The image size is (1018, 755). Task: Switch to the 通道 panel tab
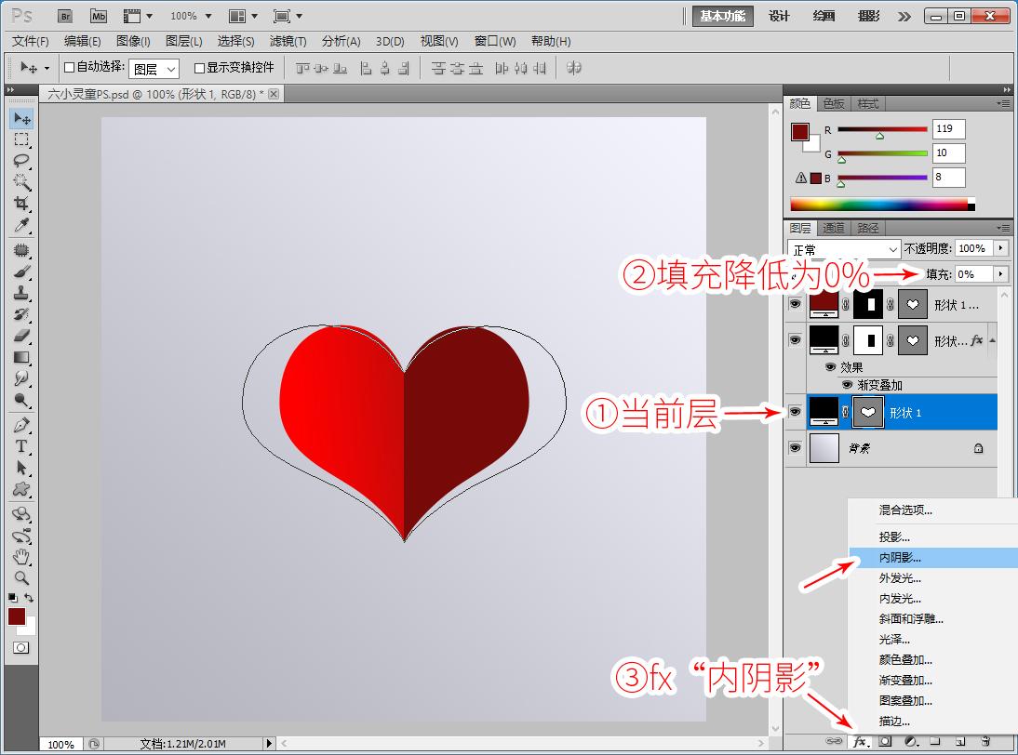[x=834, y=228]
